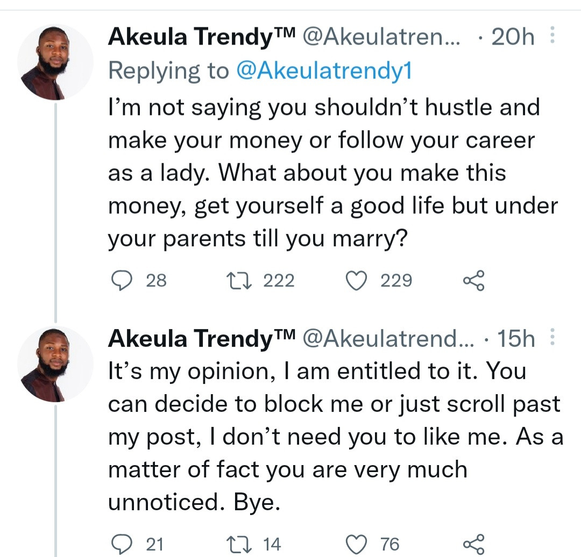Open the @Akeulatren… handle on the first tweet
The image size is (581, 557).
coord(381,38)
